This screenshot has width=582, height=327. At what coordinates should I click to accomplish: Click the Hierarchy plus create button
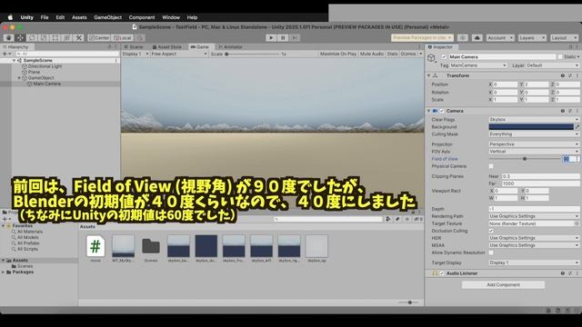[x=5, y=54]
